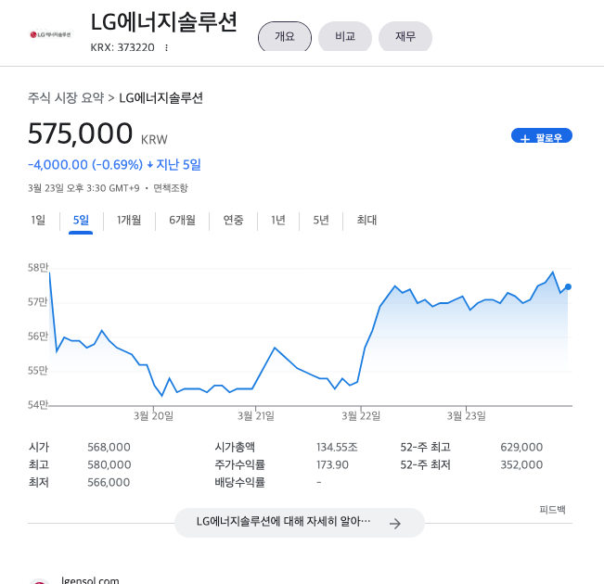604x584 pixels.
Task: Show the 1년 chart range
Action: [278, 220]
